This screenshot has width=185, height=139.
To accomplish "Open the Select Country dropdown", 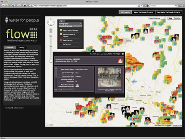I will (157, 18).
